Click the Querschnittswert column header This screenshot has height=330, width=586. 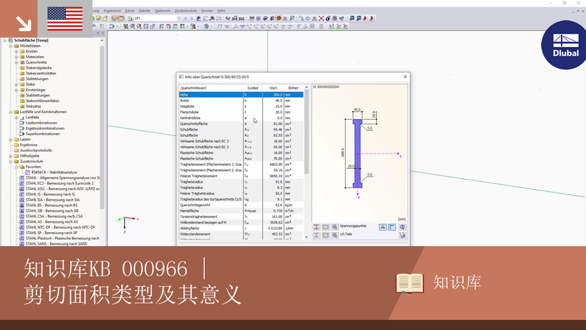tap(211, 88)
